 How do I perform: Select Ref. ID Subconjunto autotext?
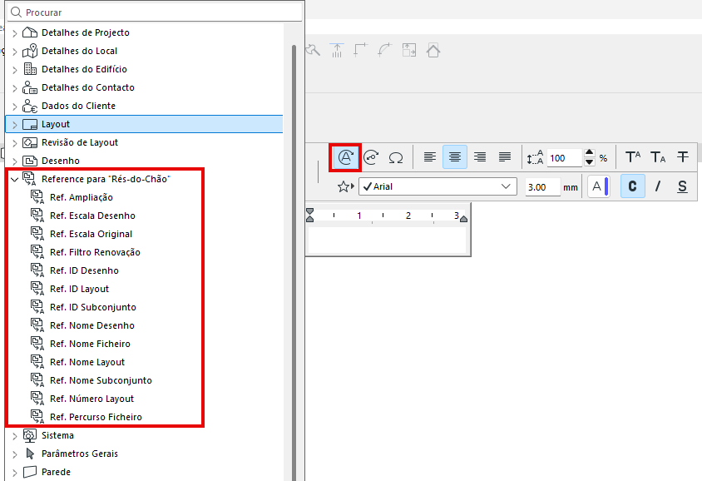[x=93, y=307]
